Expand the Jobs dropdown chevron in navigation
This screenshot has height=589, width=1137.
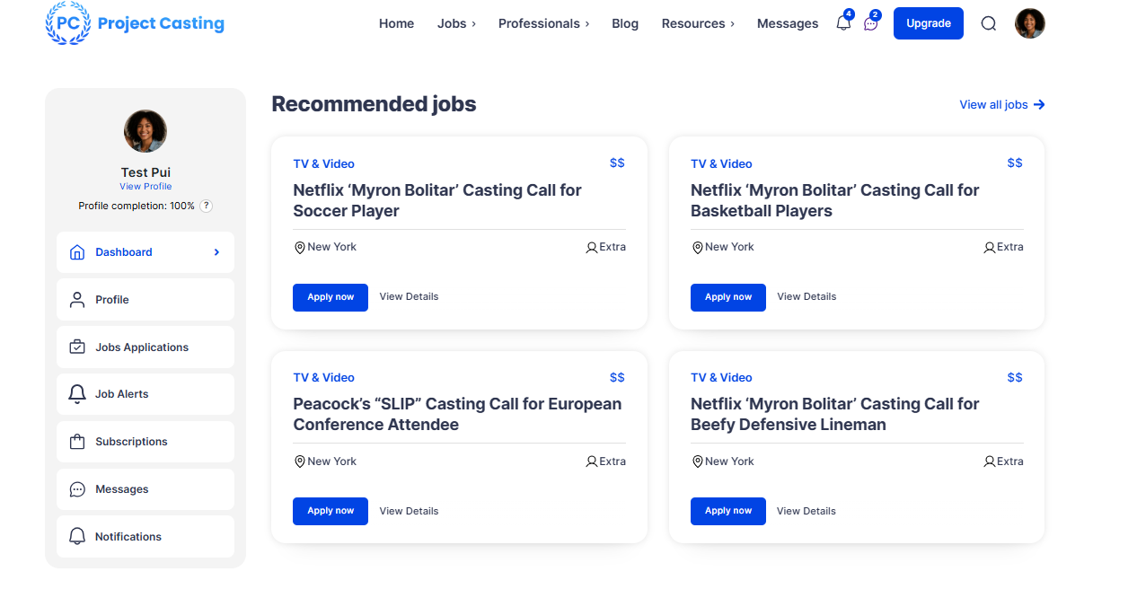point(473,24)
